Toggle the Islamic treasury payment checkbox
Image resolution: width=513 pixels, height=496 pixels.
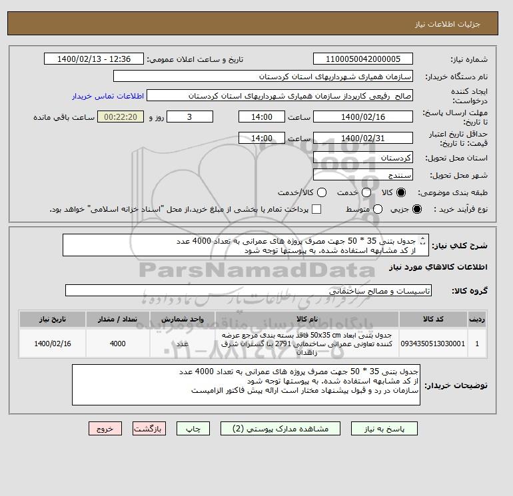coord(316,209)
